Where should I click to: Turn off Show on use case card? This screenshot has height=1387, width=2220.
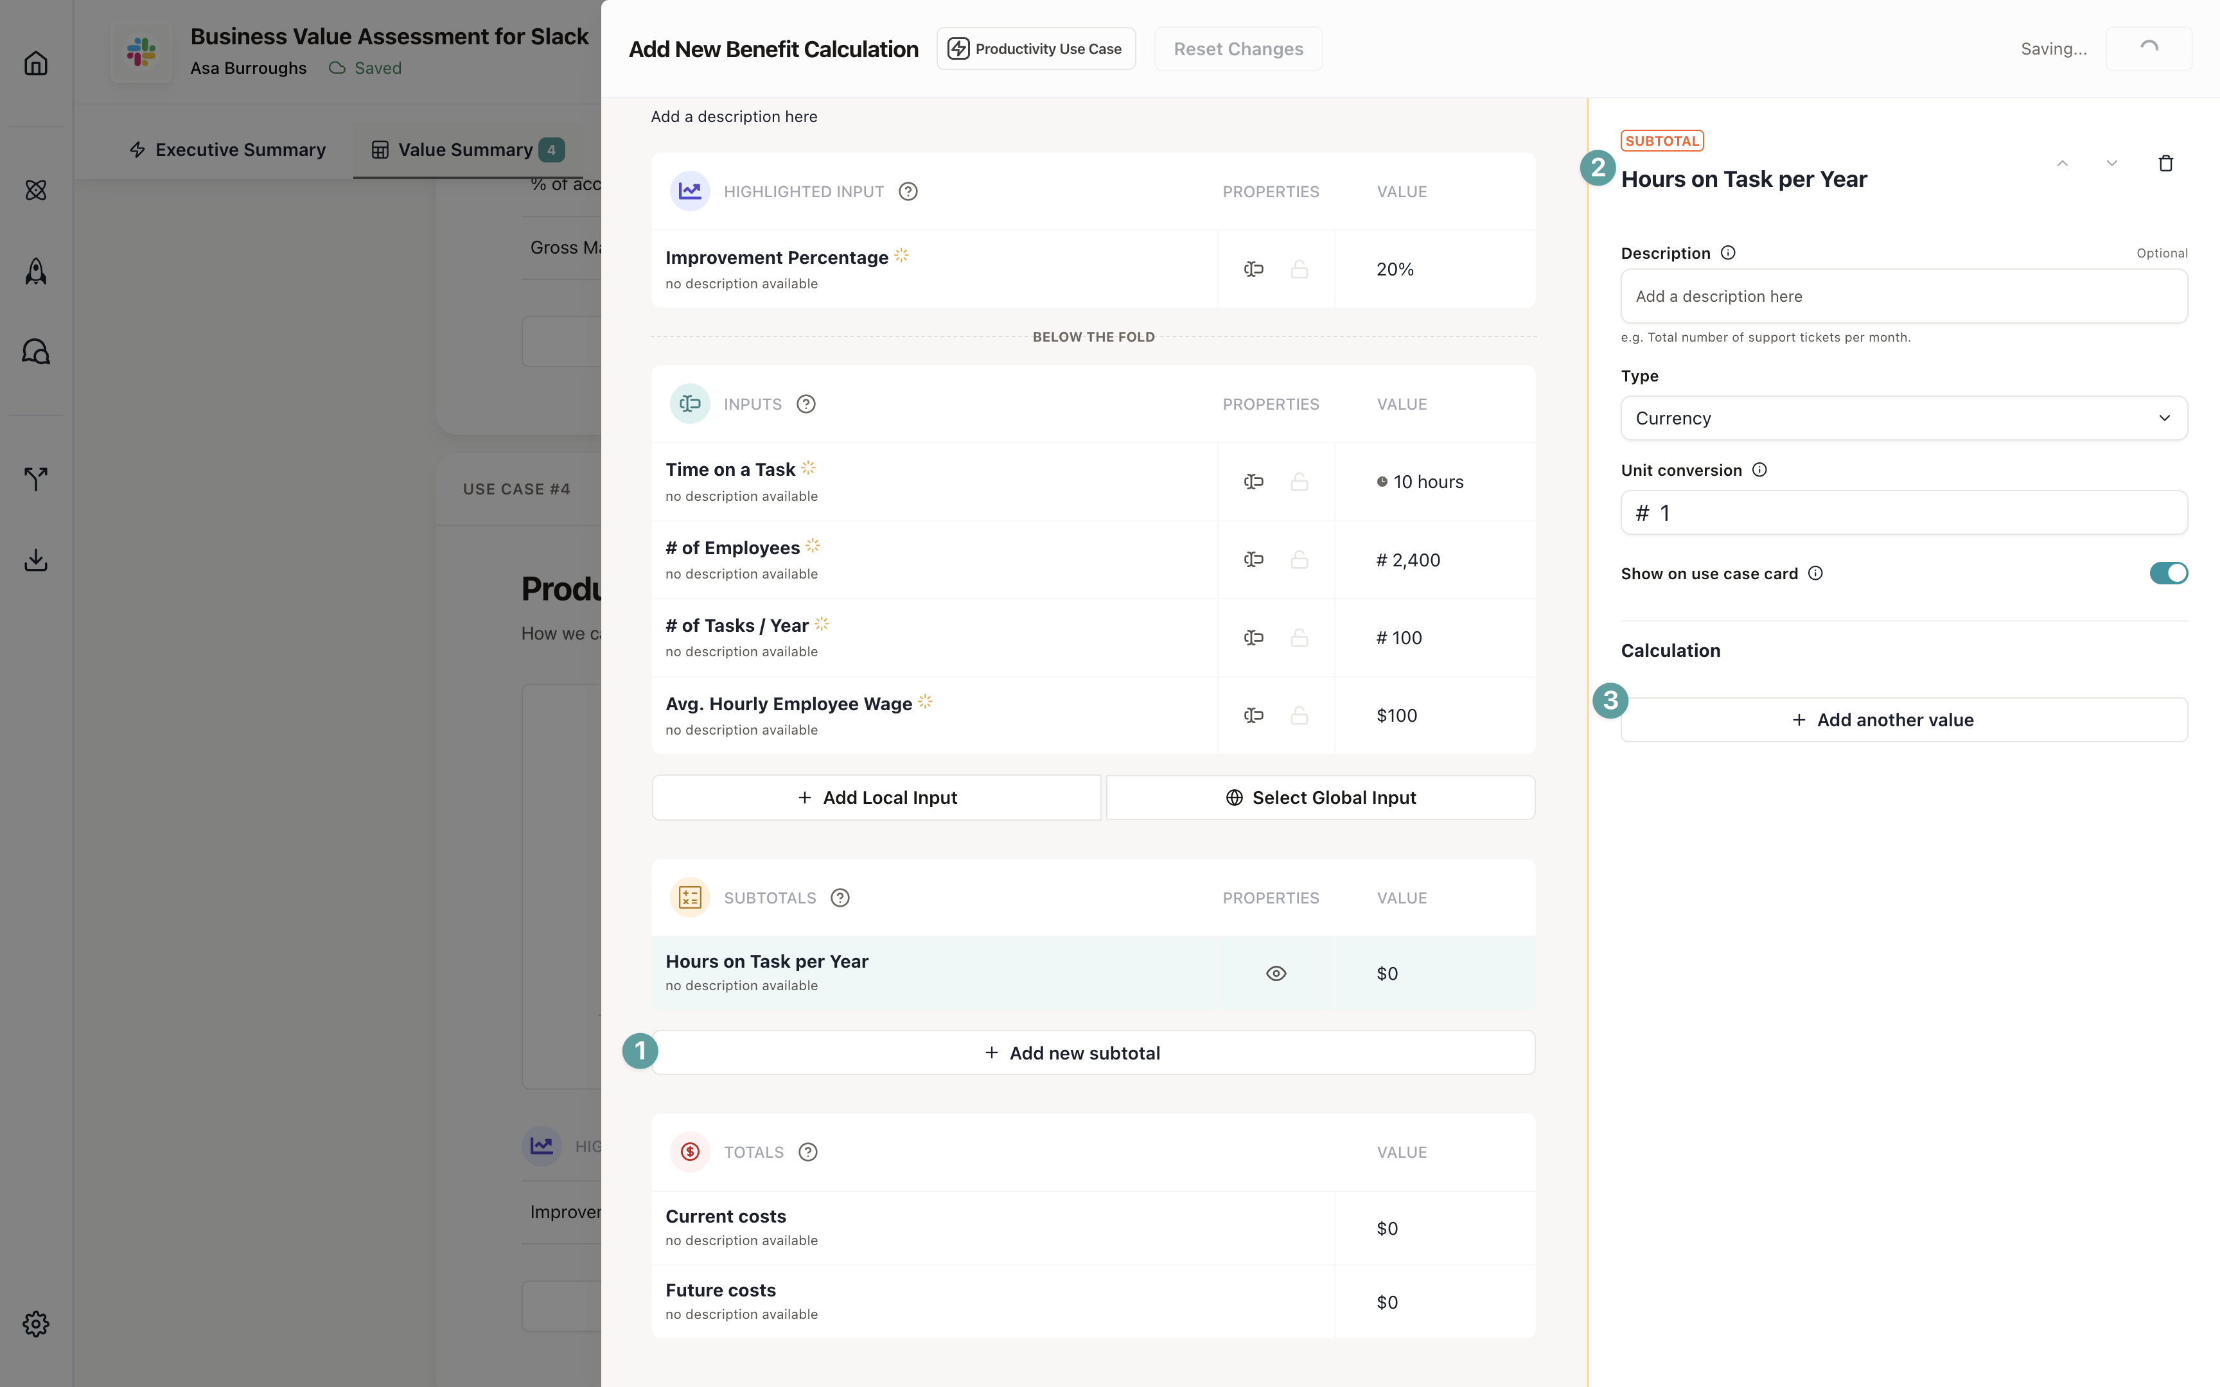click(x=2168, y=573)
